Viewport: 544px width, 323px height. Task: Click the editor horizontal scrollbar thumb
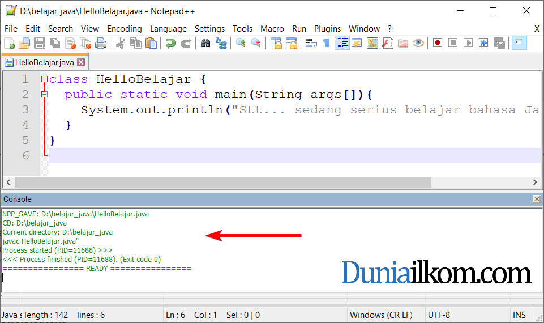click(x=222, y=182)
